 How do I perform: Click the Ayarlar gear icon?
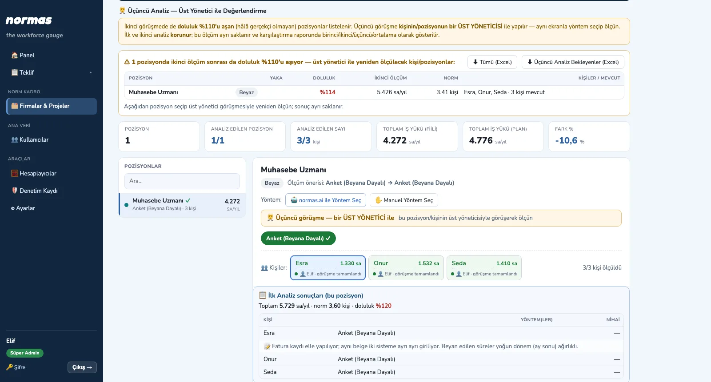tap(13, 208)
